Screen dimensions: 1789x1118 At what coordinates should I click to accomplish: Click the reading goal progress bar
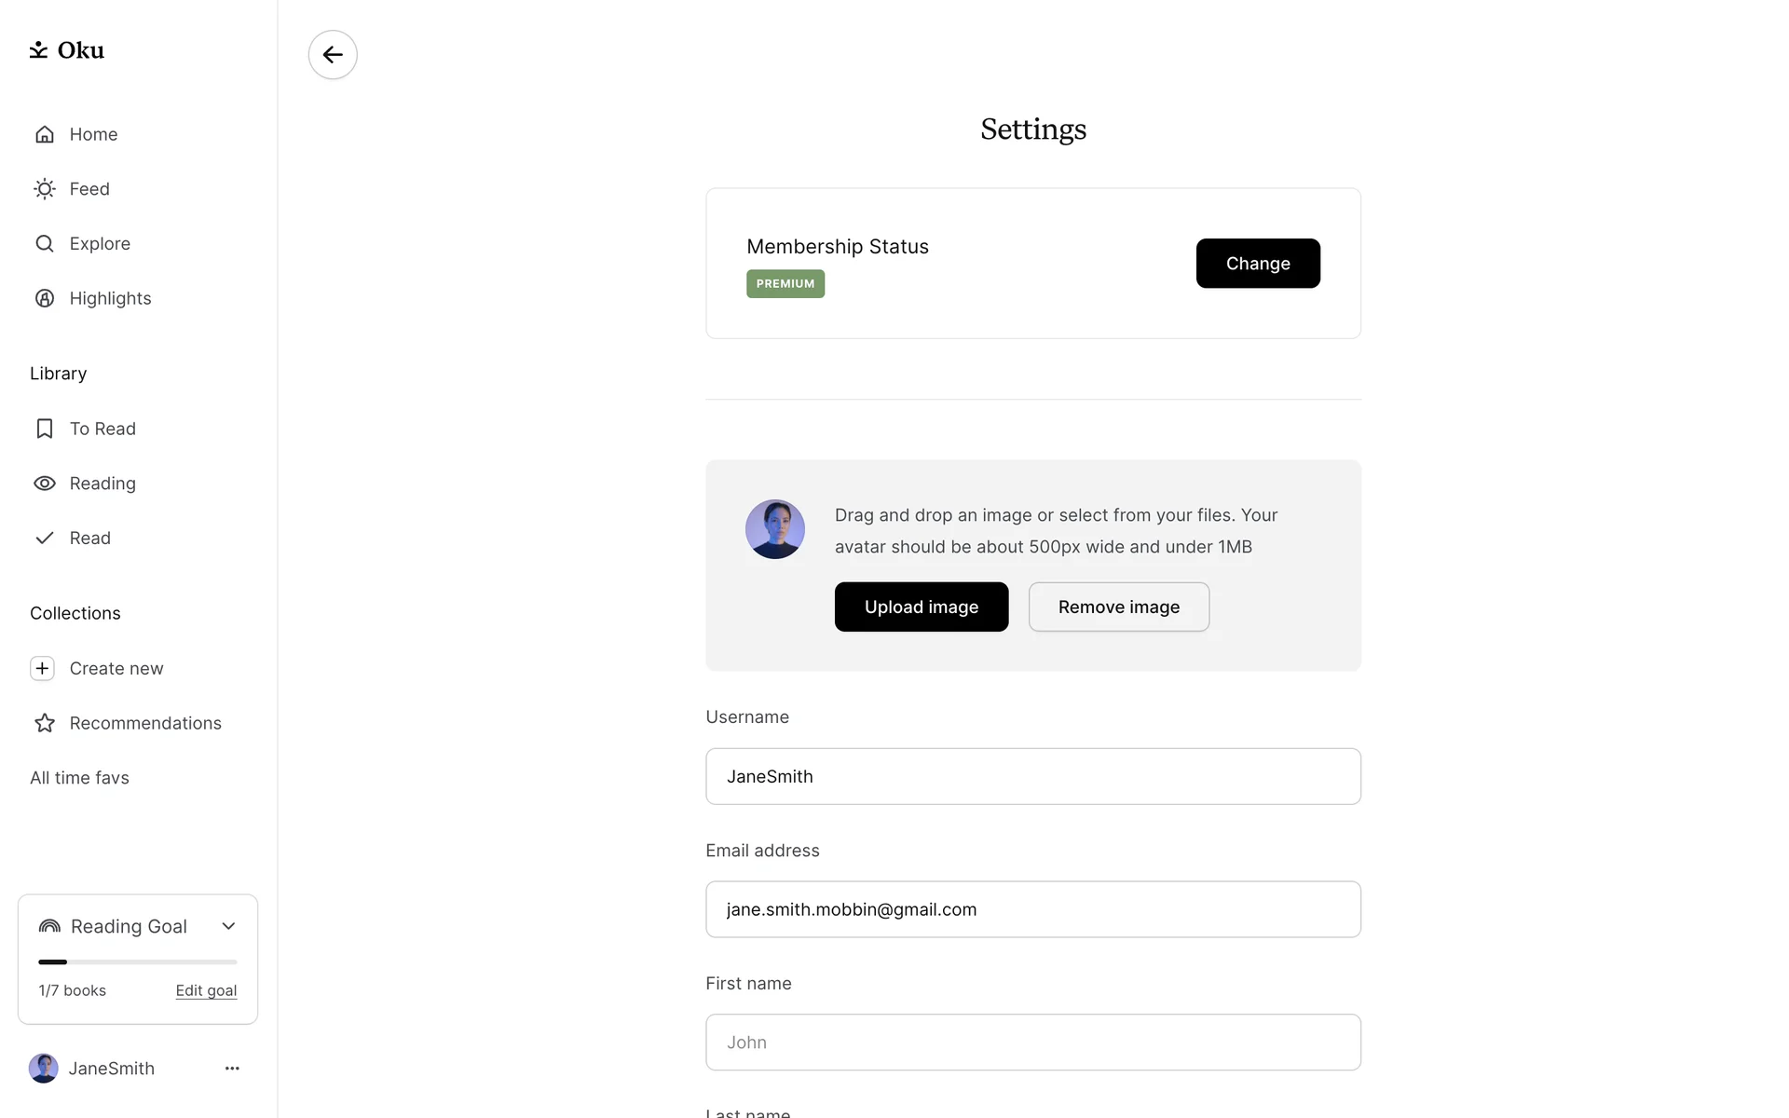pyautogui.click(x=138, y=961)
